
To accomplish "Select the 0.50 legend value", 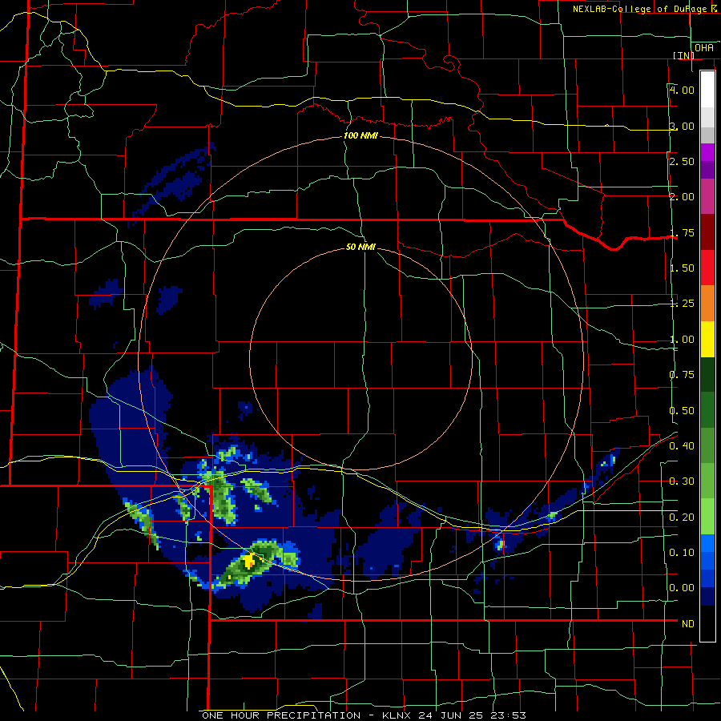I will click(x=682, y=411).
